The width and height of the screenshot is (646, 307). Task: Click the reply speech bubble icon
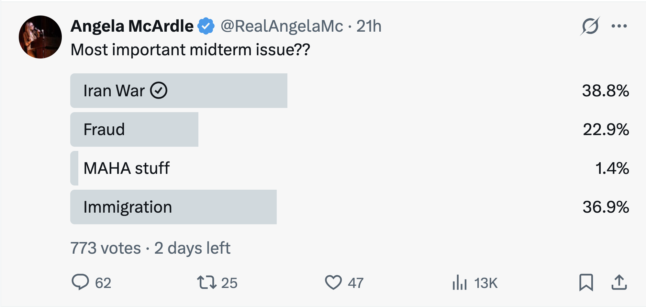pyautogui.click(x=80, y=282)
